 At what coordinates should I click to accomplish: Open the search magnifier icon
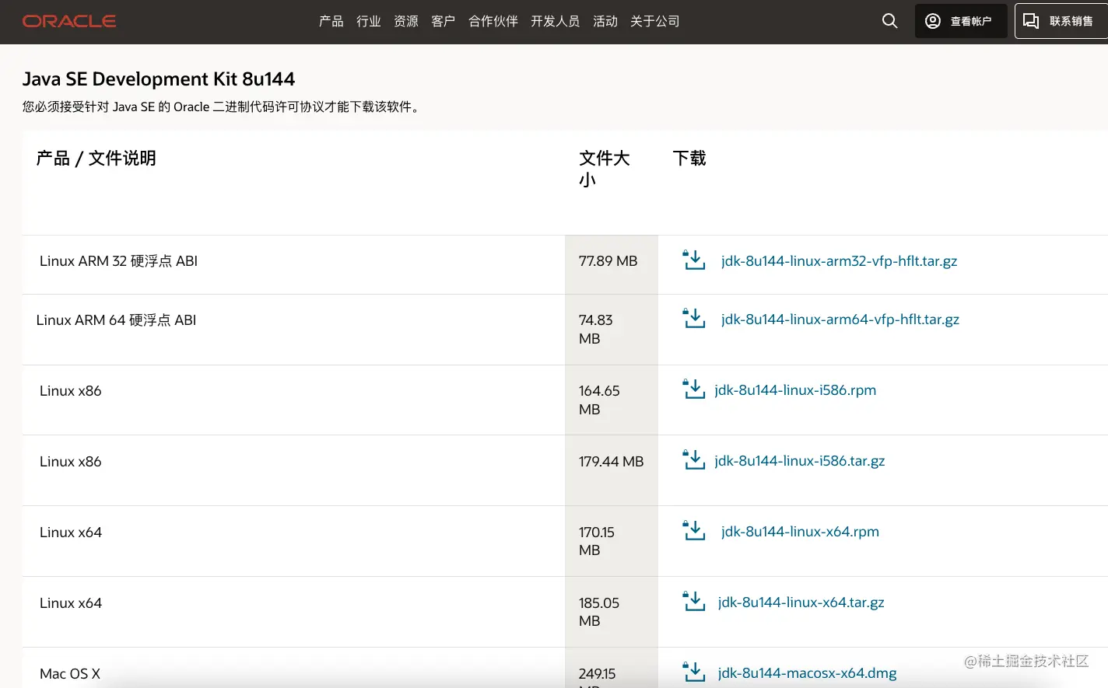tap(889, 21)
